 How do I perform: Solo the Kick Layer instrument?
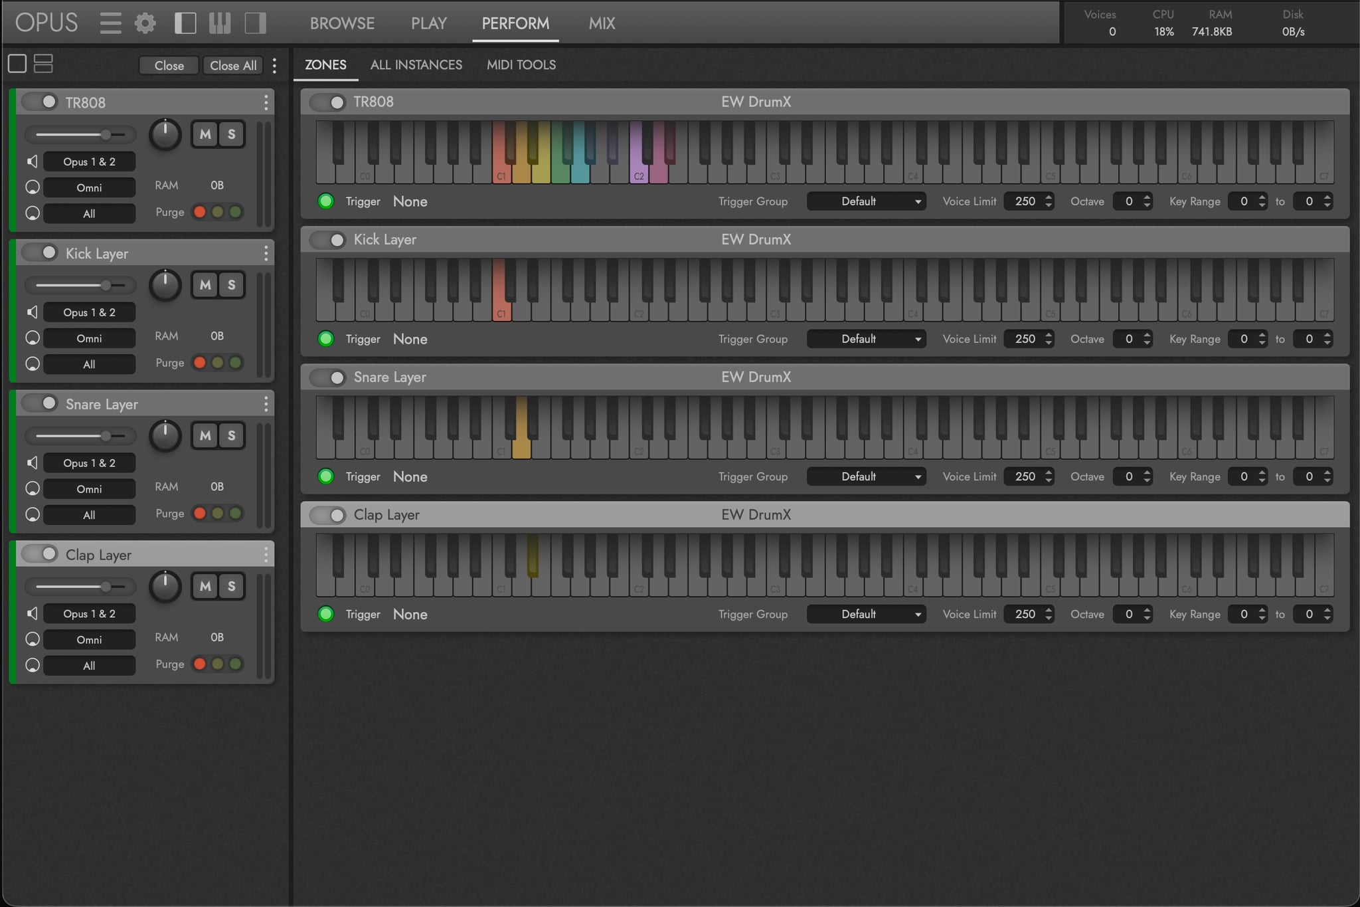coord(231,285)
